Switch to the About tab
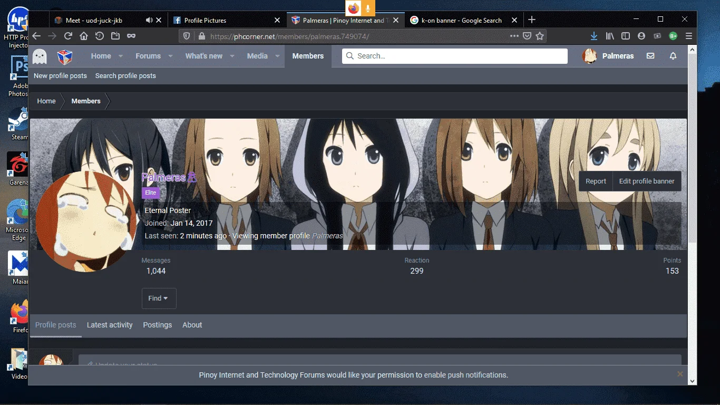This screenshot has width=720, height=405. [192, 325]
